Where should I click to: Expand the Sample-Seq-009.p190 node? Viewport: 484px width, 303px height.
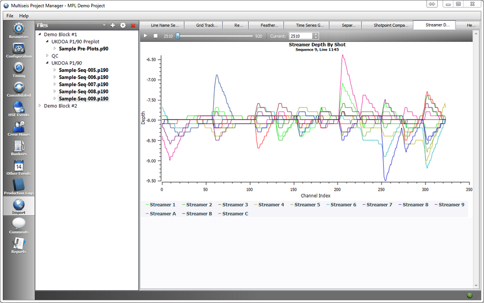(x=55, y=98)
